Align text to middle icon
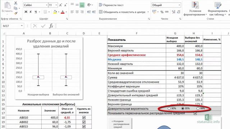The width and height of the screenshot is (230, 129). 77,5
